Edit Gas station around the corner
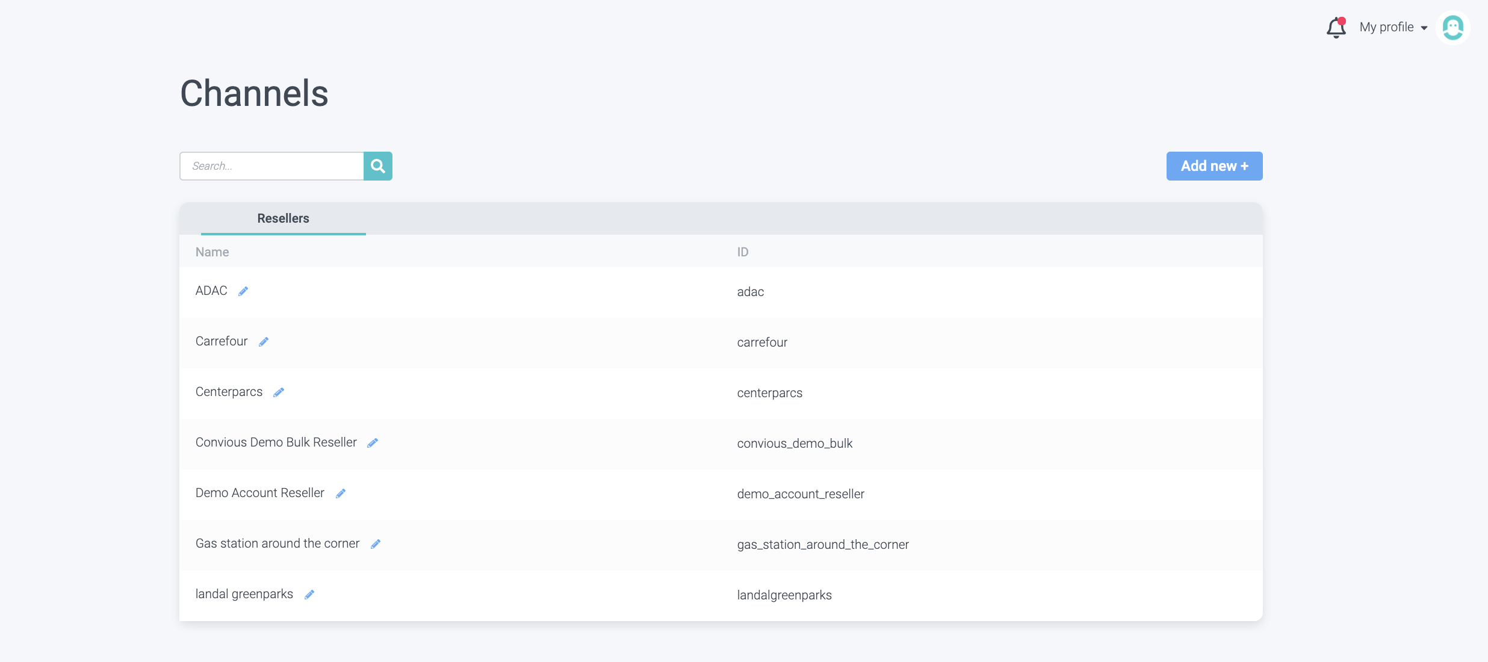1488x662 pixels. click(x=376, y=544)
